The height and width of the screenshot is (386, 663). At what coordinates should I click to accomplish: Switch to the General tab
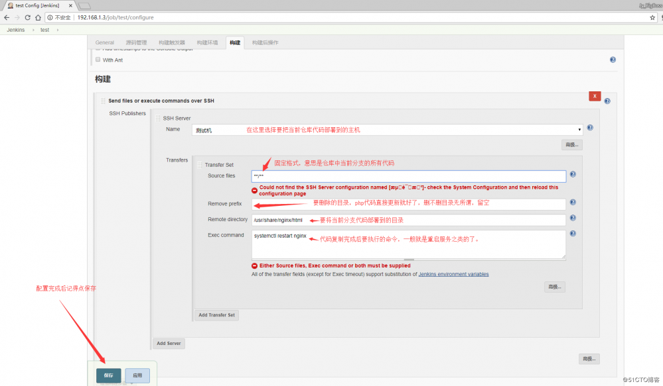pyautogui.click(x=104, y=42)
